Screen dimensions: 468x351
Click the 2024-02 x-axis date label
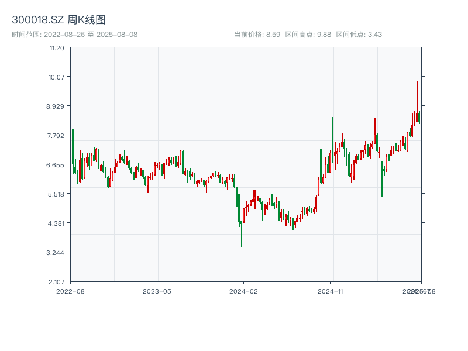[x=243, y=291]
